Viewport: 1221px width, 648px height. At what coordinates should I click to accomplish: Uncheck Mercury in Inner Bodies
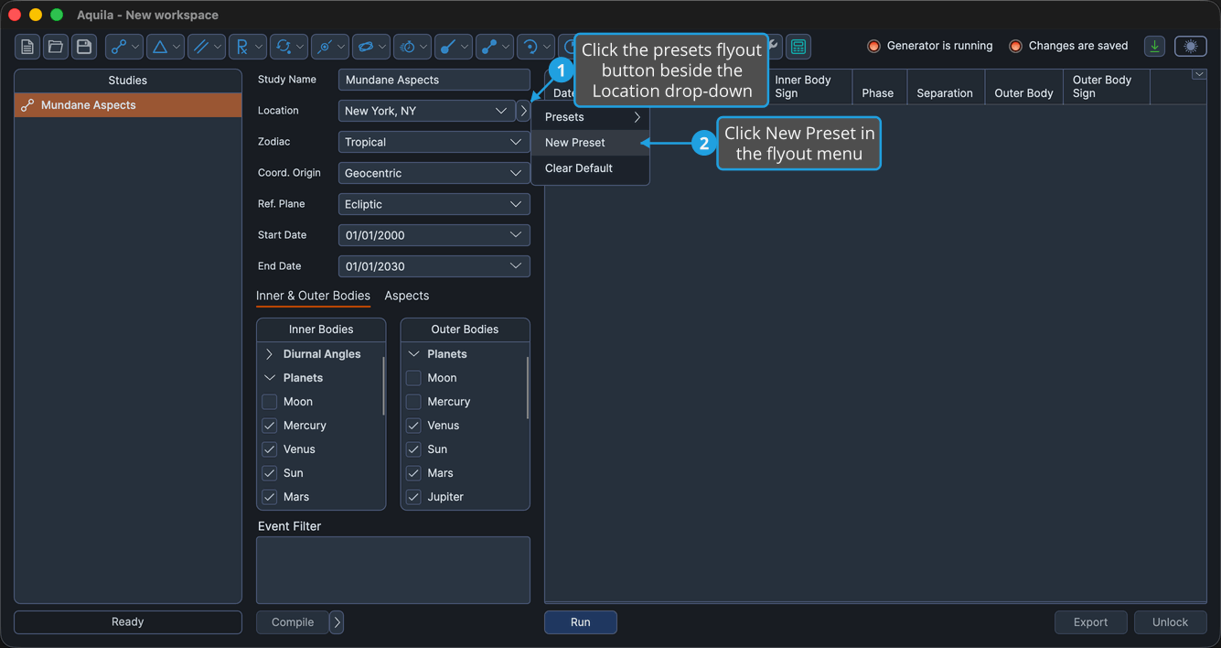coord(269,426)
